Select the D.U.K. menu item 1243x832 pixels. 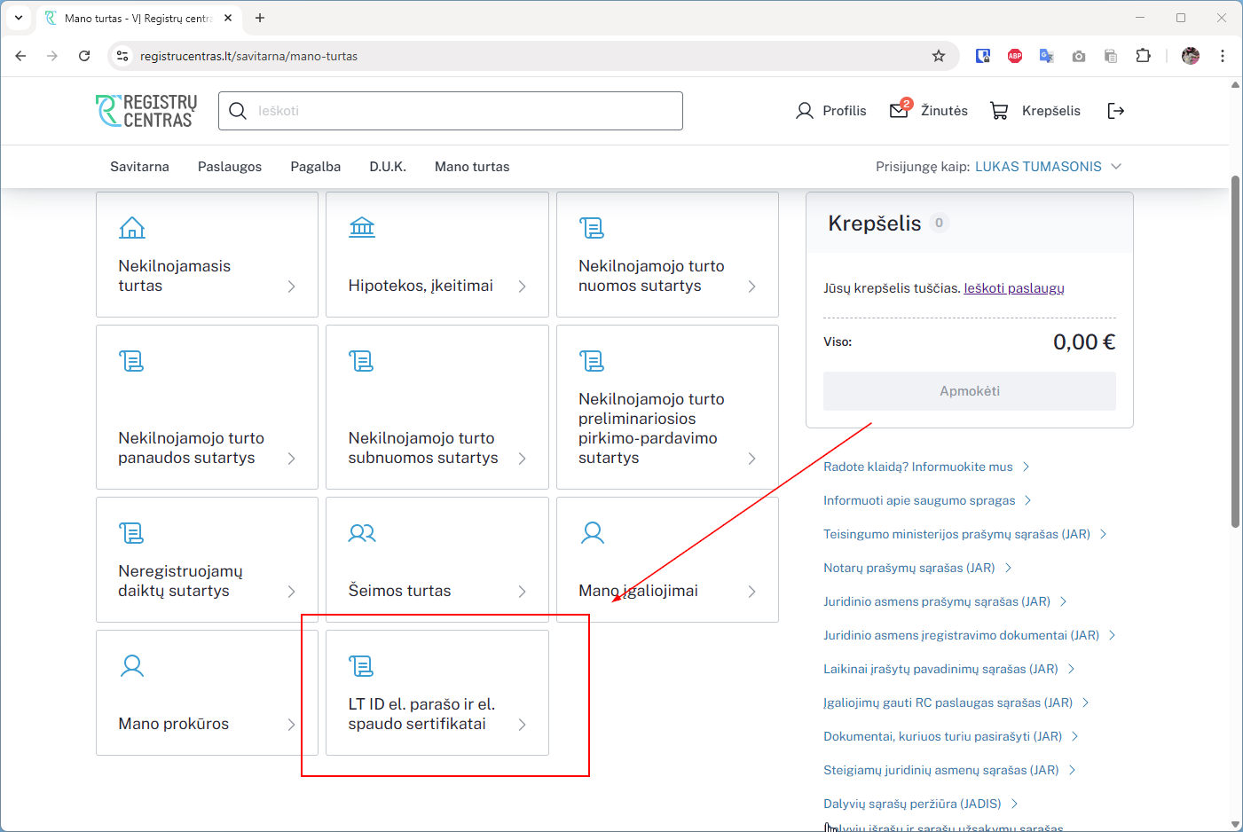[x=388, y=167]
